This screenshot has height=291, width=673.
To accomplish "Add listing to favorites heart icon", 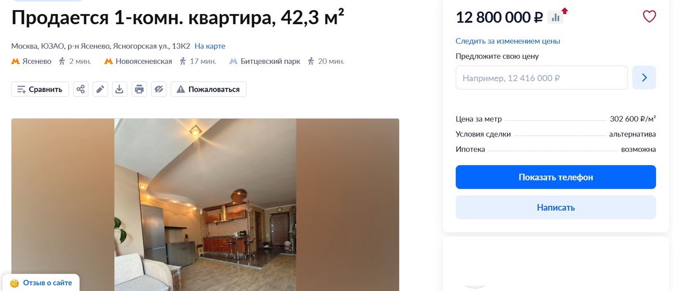I will pos(649,17).
